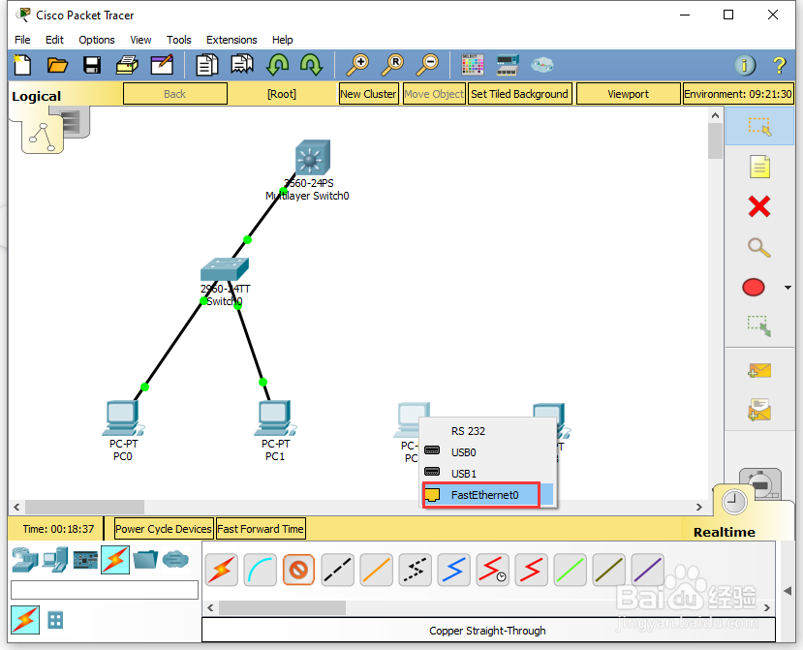Click the New file icon
Viewport: 803px width, 650px height.
(22, 65)
